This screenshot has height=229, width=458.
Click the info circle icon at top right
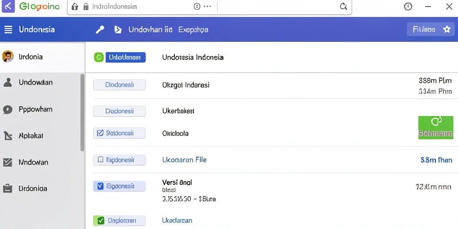[408, 6]
